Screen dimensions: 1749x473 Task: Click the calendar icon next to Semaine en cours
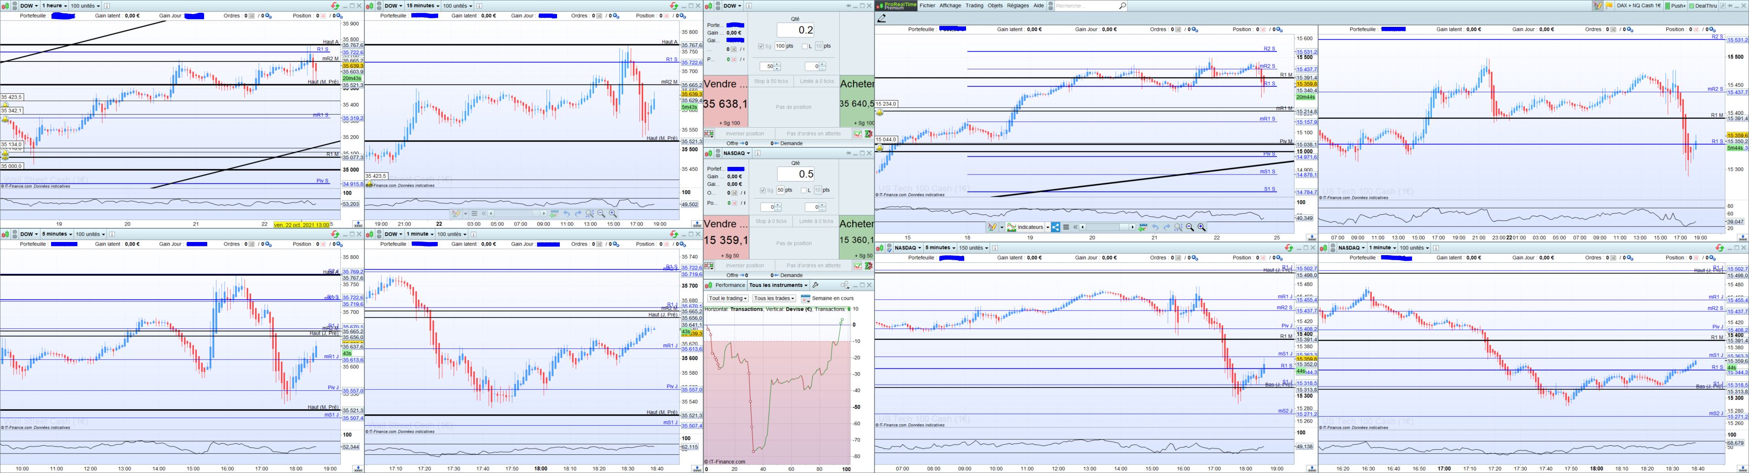805,298
